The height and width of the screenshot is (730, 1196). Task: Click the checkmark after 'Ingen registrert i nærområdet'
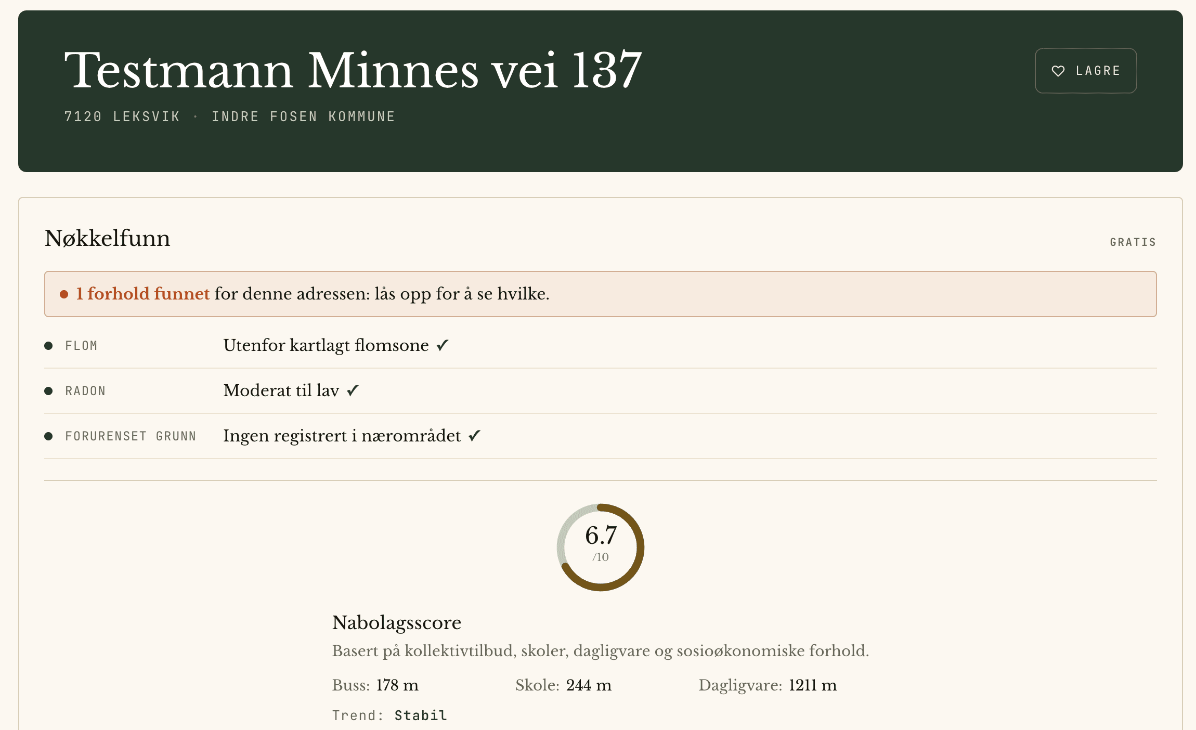coord(474,436)
